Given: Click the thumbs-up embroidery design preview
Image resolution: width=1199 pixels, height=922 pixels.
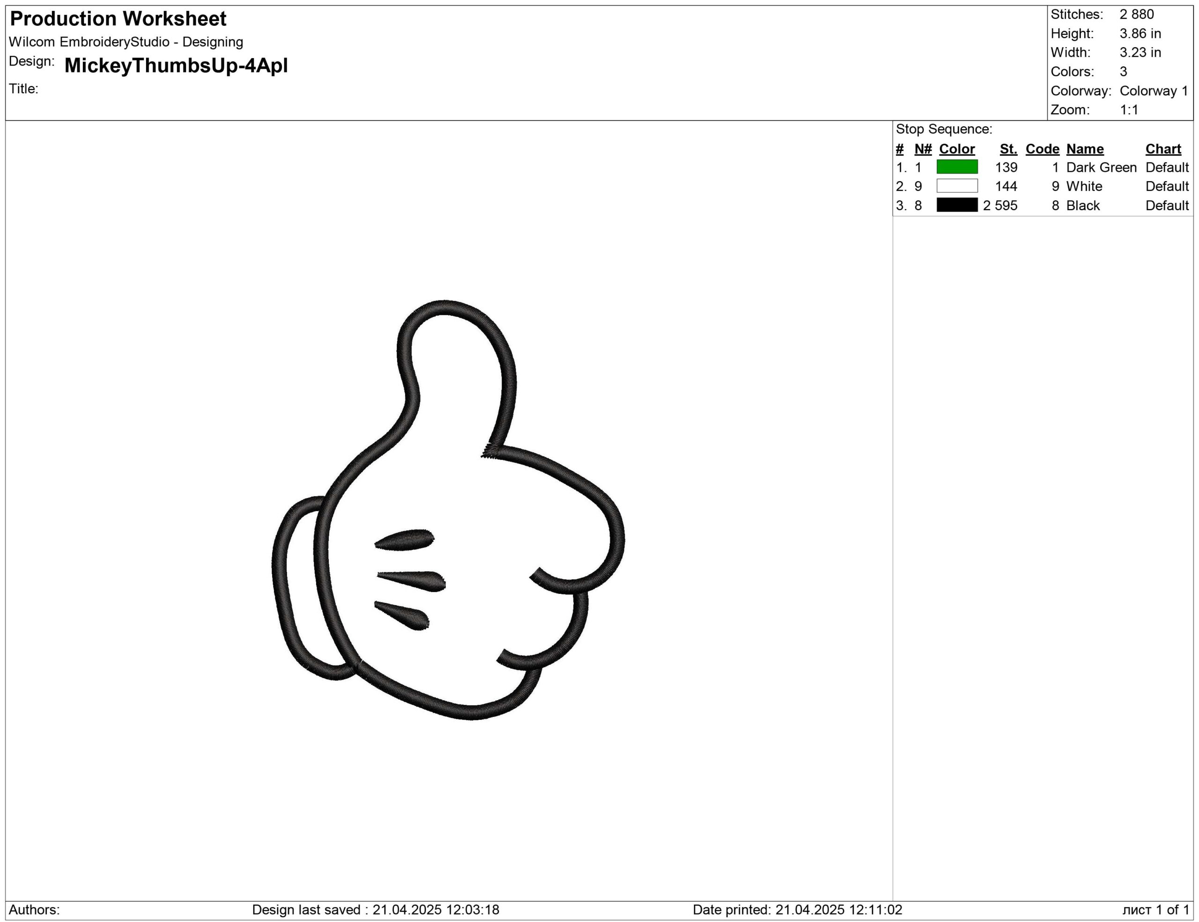Looking at the screenshot, I should point(447,510).
